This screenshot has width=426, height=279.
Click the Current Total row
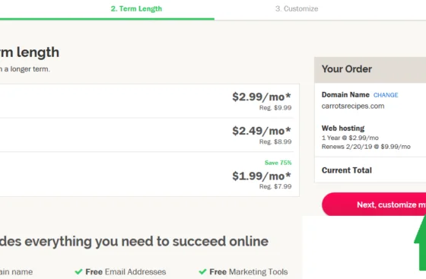click(x=370, y=170)
